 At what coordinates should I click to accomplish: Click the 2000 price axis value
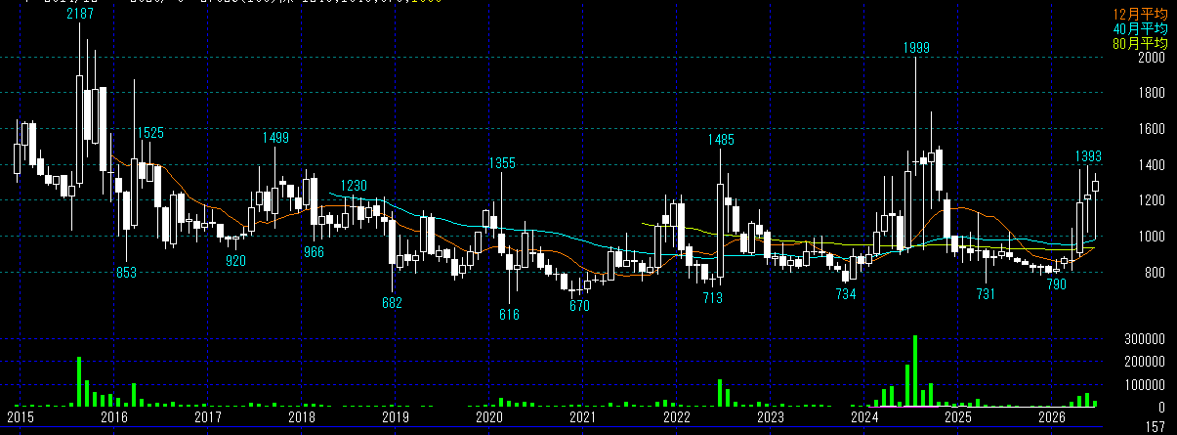(x=1153, y=58)
